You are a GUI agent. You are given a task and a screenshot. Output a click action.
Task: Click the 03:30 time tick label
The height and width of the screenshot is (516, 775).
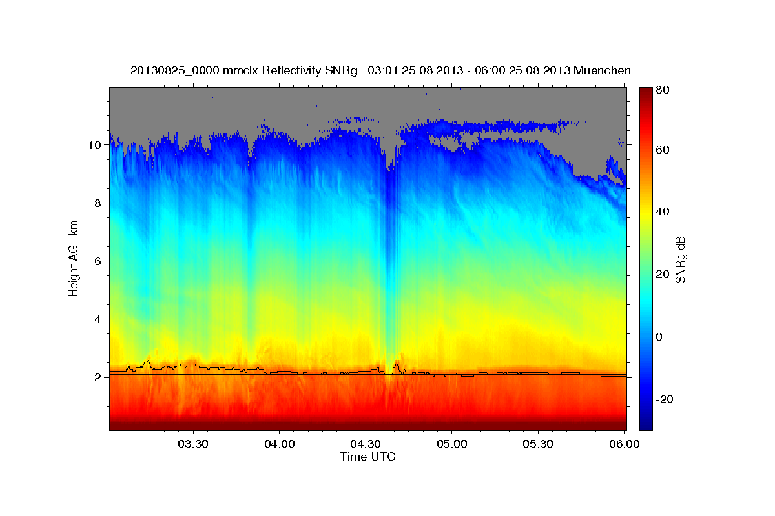pyautogui.click(x=193, y=444)
